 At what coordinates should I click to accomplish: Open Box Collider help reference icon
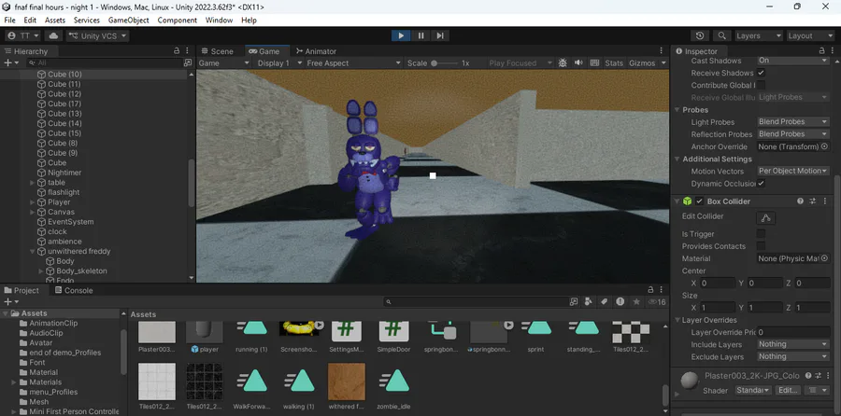pyautogui.click(x=800, y=201)
